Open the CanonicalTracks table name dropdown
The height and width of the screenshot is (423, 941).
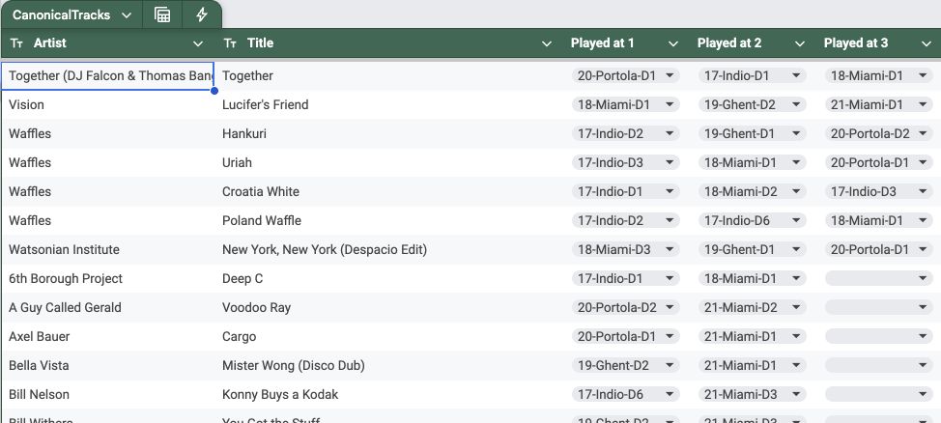(127, 15)
